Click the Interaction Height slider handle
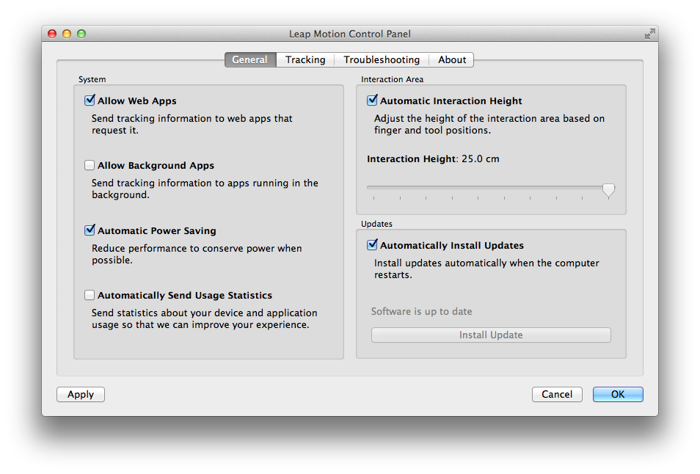 [x=608, y=190]
